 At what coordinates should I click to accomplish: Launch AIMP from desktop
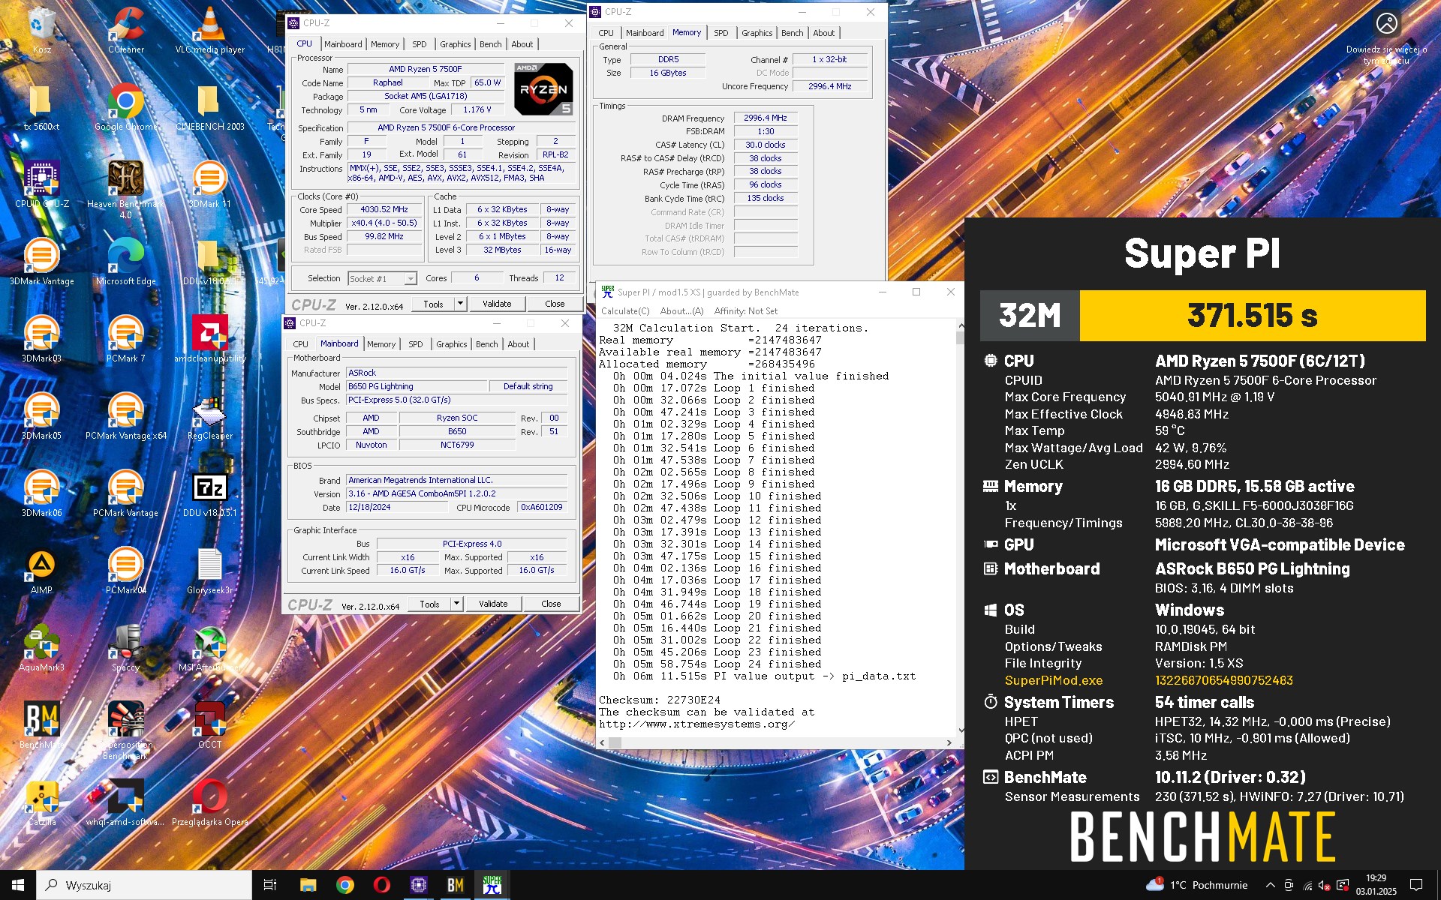[x=42, y=571]
